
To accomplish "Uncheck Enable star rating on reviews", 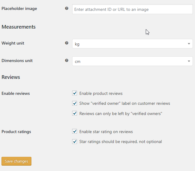I will tap(75, 131).
